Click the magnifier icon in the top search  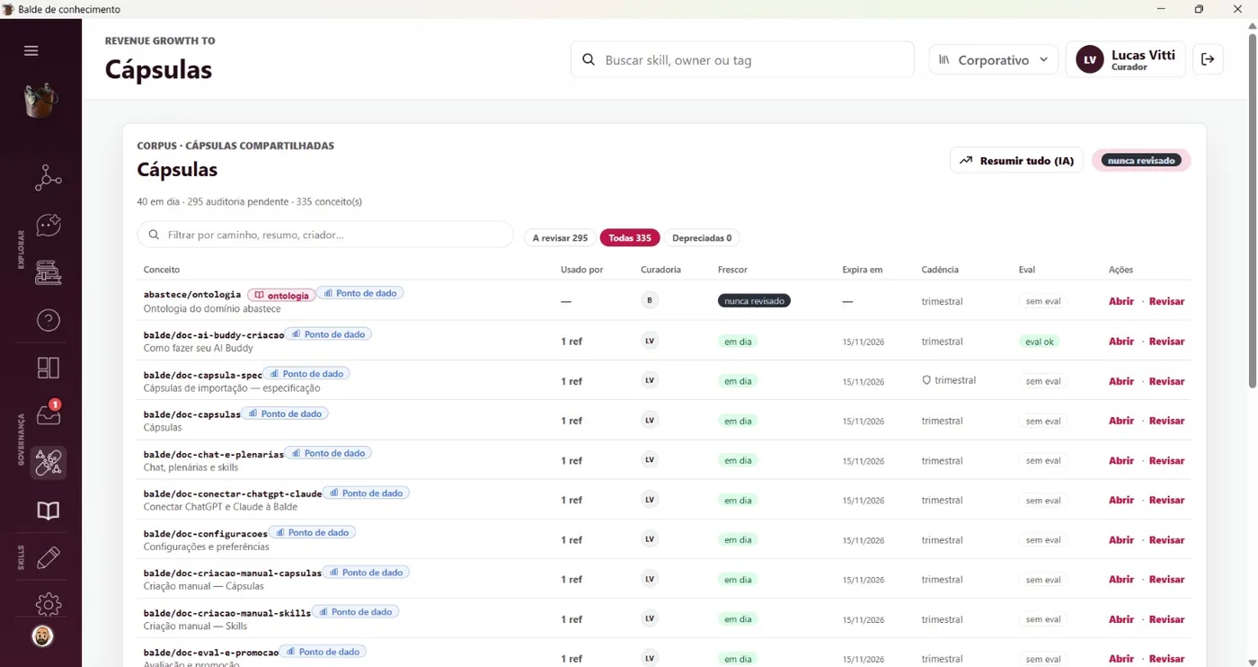[589, 59]
